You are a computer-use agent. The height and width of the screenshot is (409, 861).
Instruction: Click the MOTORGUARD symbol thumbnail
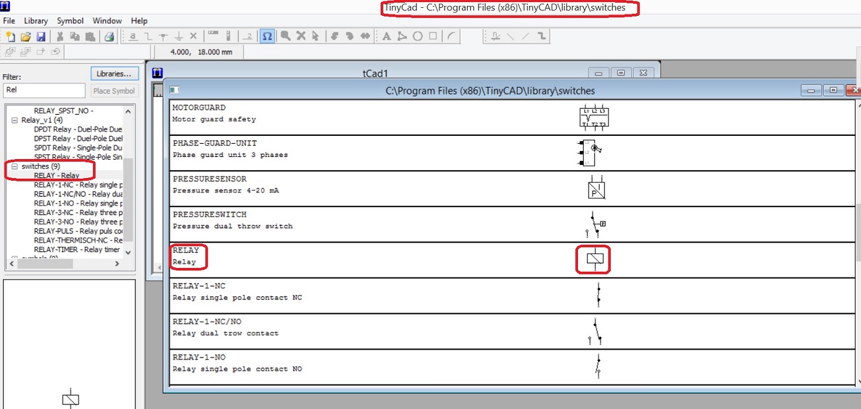point(594,117)
